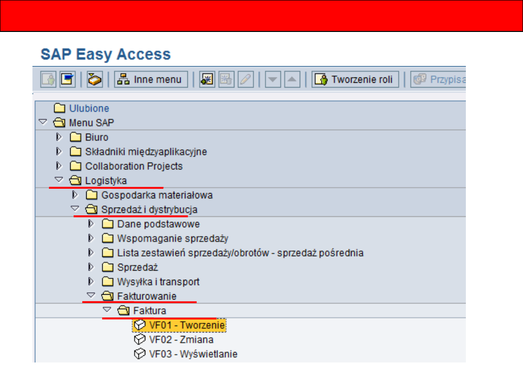Expand the Gospodarka materiałowa node arrow
Image resolution: width=523 pixels, height=392 pixels.
[75, 195]
